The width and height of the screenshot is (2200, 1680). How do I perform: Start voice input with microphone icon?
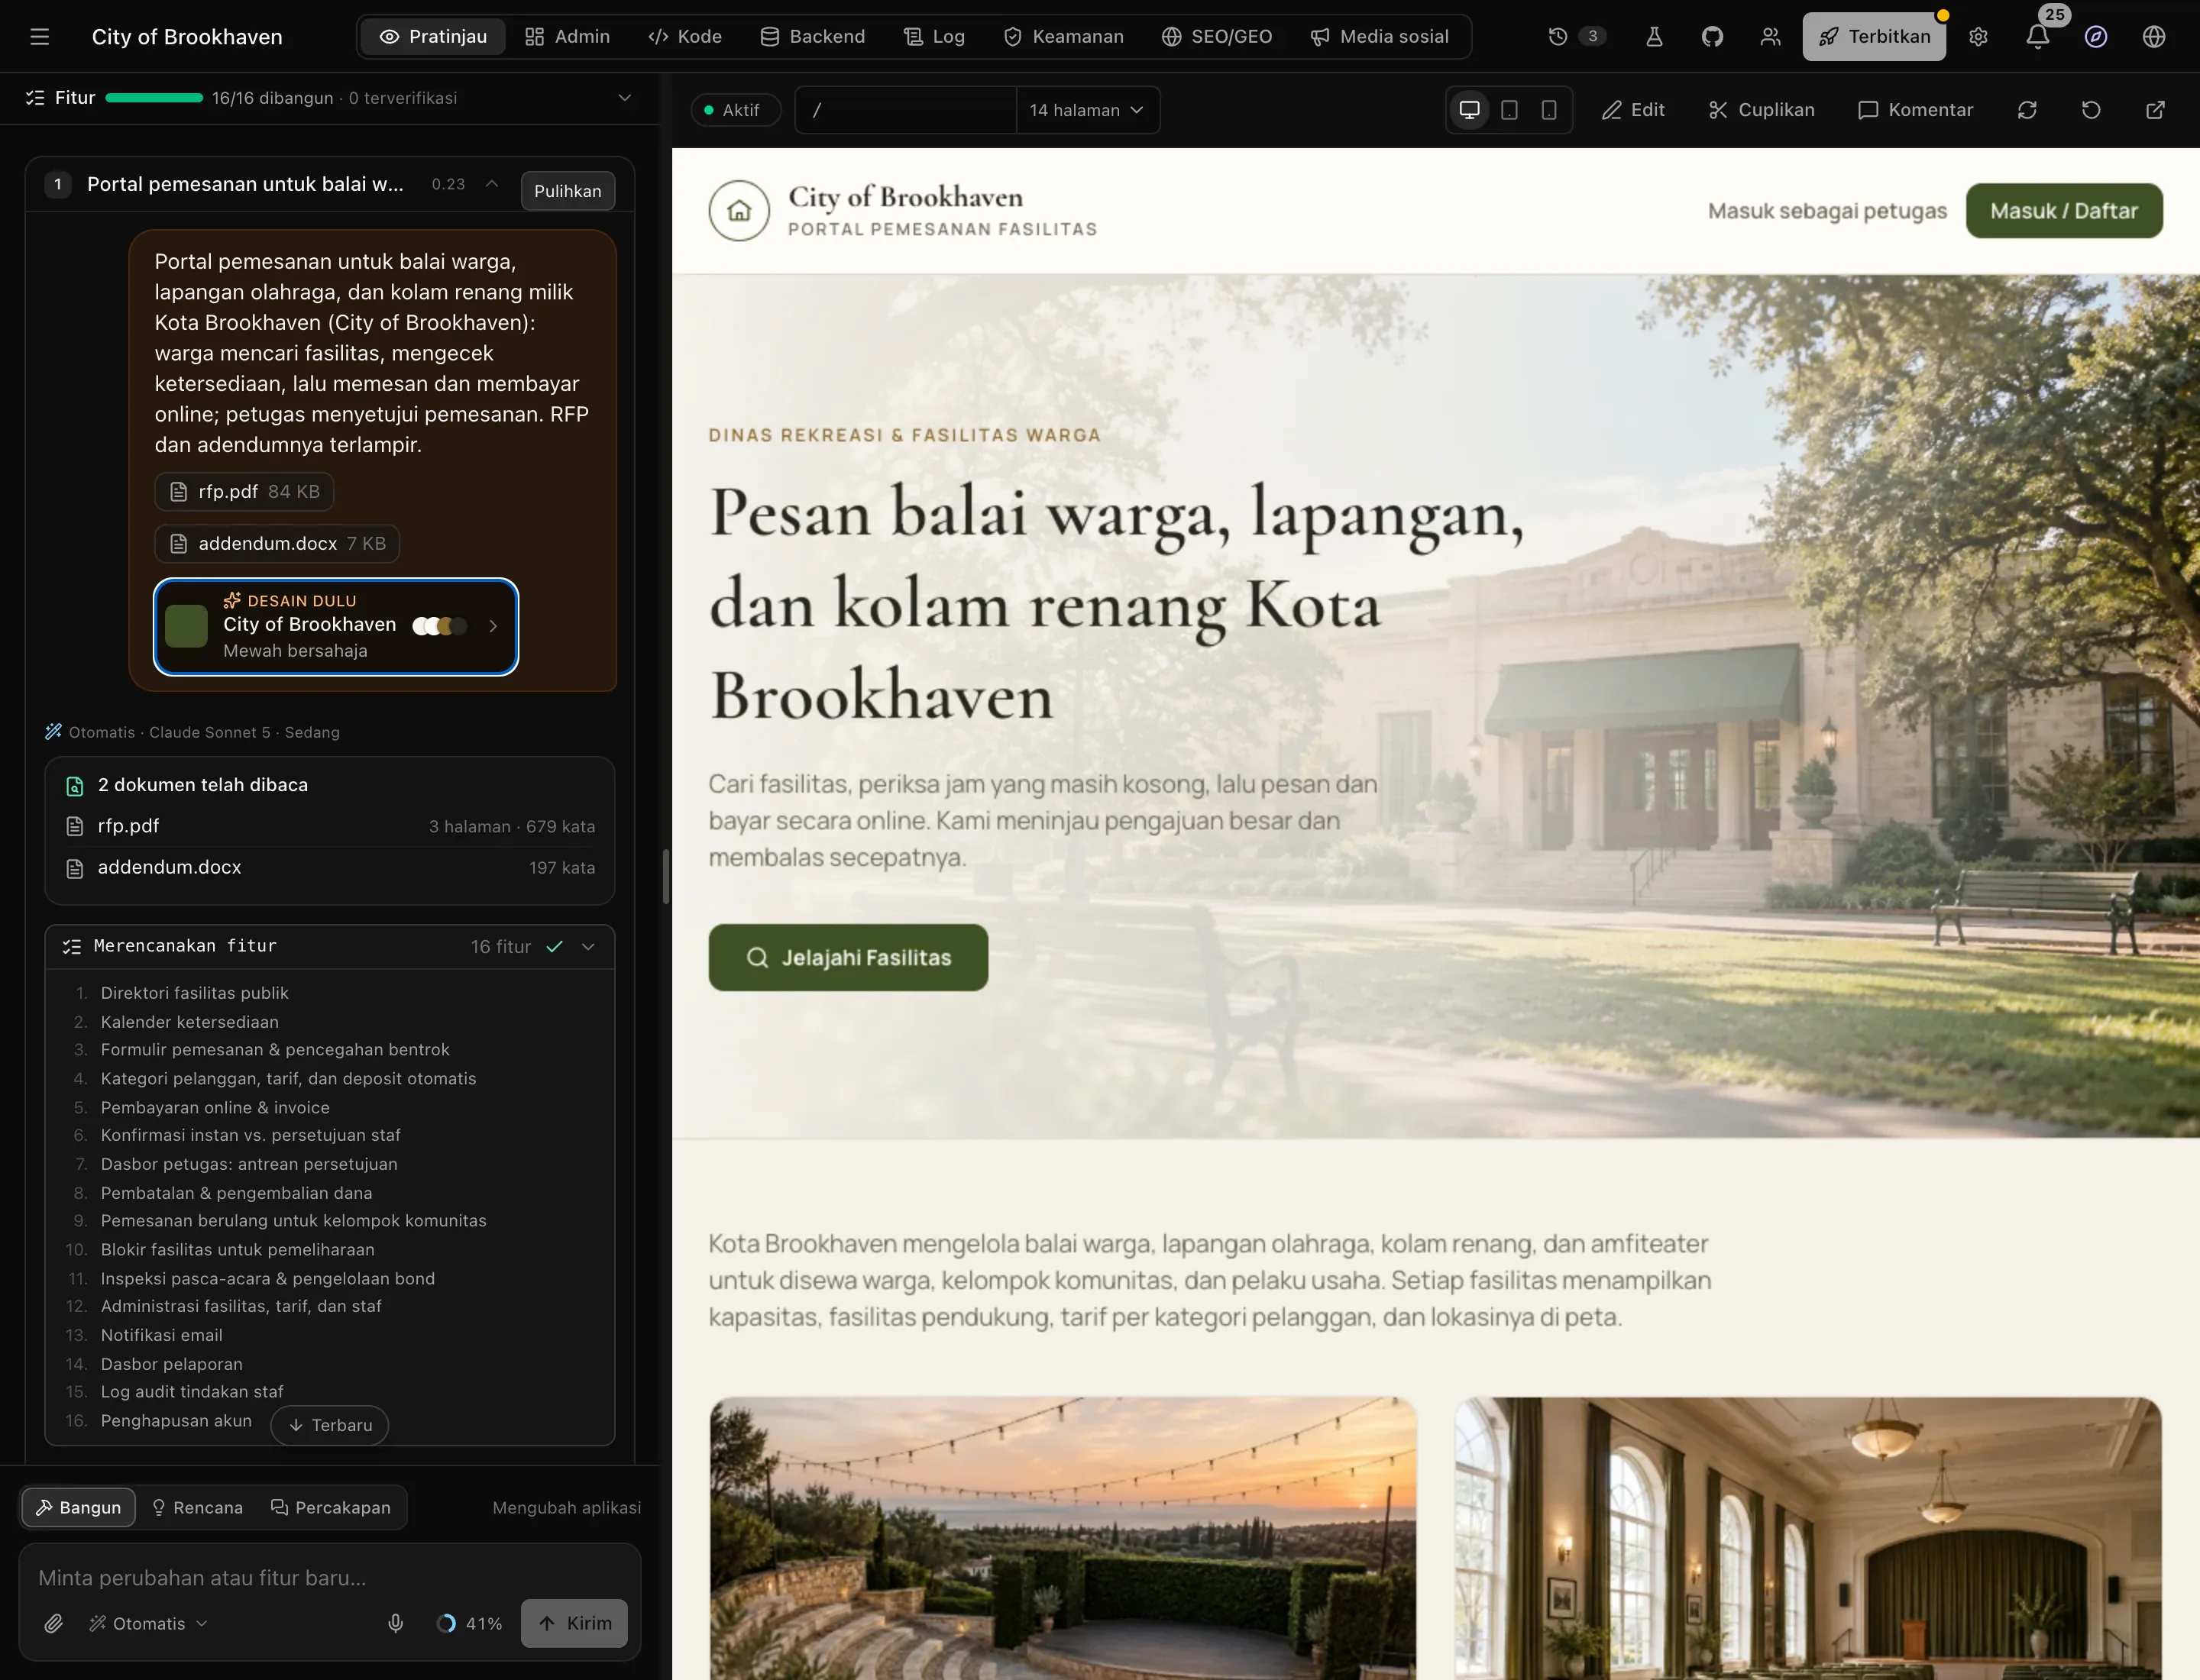(395, 1623)
